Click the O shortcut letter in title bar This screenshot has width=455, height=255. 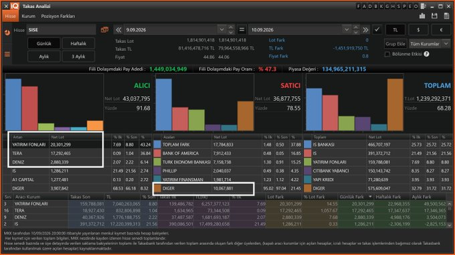point(416,7)
